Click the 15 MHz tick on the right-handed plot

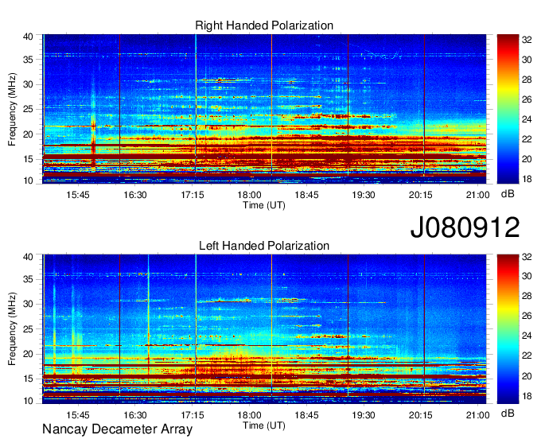(x=28, y=159)
